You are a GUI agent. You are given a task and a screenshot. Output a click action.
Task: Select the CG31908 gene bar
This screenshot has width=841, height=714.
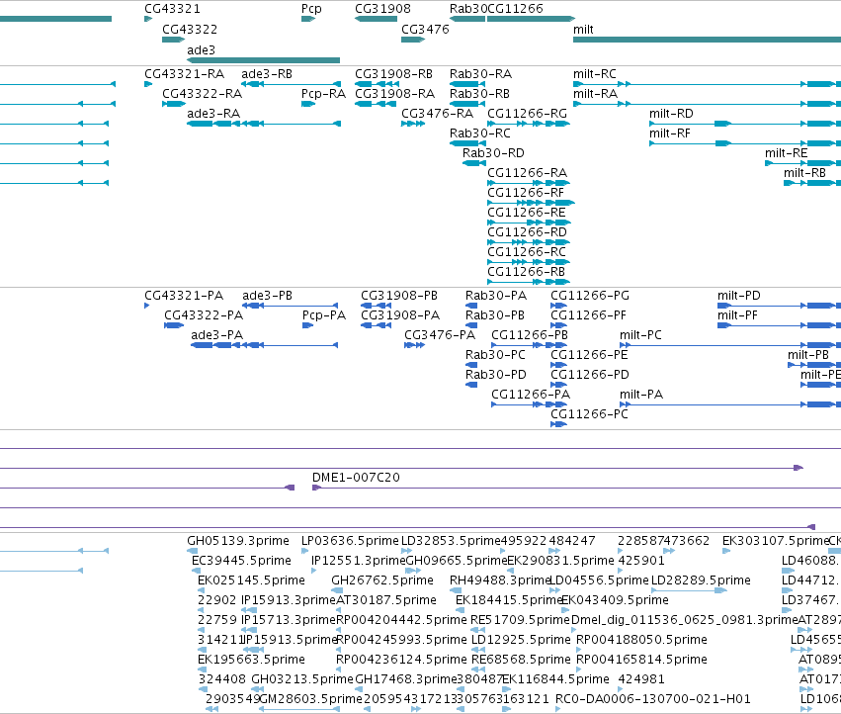[x=376, y=19]
